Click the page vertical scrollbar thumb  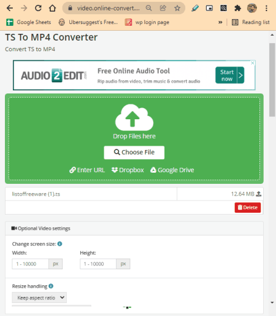(272, 80)
